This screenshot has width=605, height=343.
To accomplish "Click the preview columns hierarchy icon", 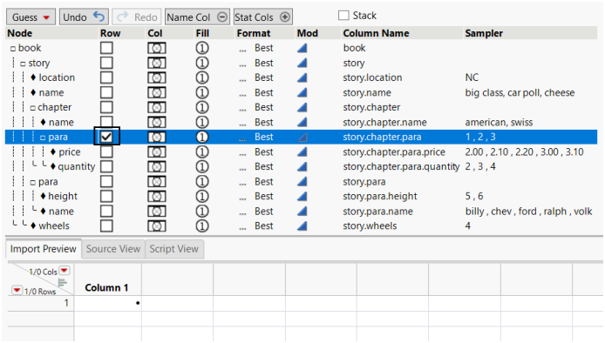I will tap(62, 282).
